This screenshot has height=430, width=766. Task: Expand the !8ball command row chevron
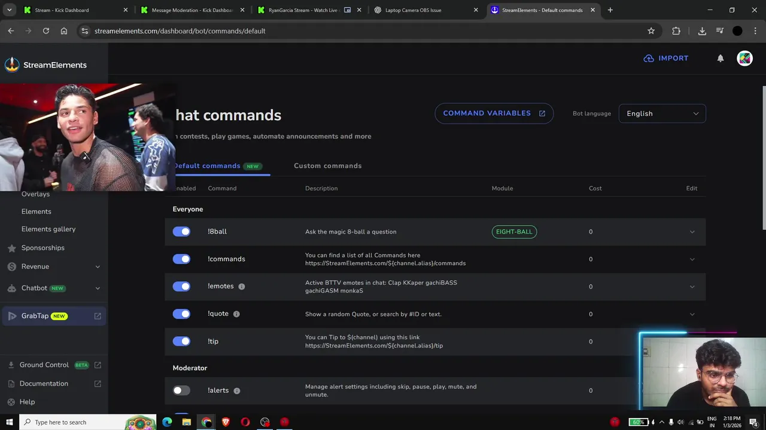click(692, 232)
